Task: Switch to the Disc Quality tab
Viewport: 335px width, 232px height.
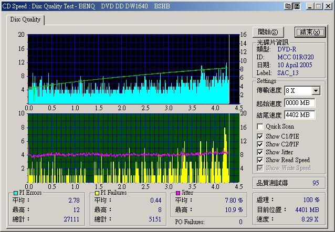Action: tap(25, 19)
